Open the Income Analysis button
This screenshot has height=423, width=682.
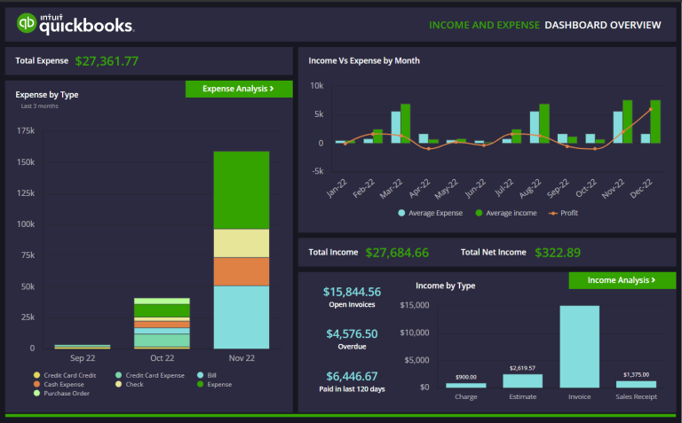[622, 280]
